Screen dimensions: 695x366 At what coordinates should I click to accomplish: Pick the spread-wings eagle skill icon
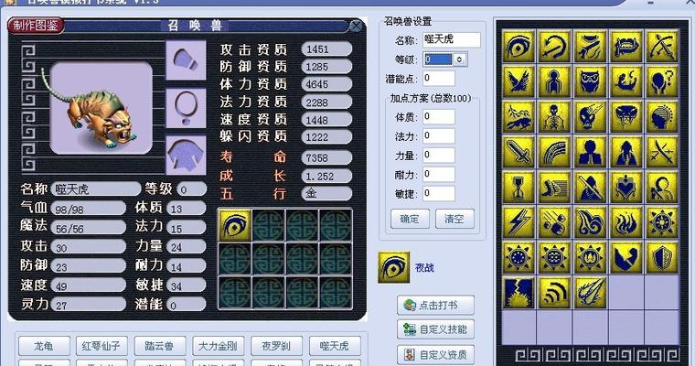[519, 81]
